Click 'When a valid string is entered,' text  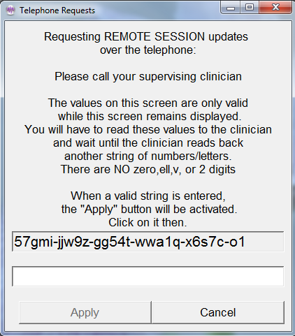tap(148, 196)
